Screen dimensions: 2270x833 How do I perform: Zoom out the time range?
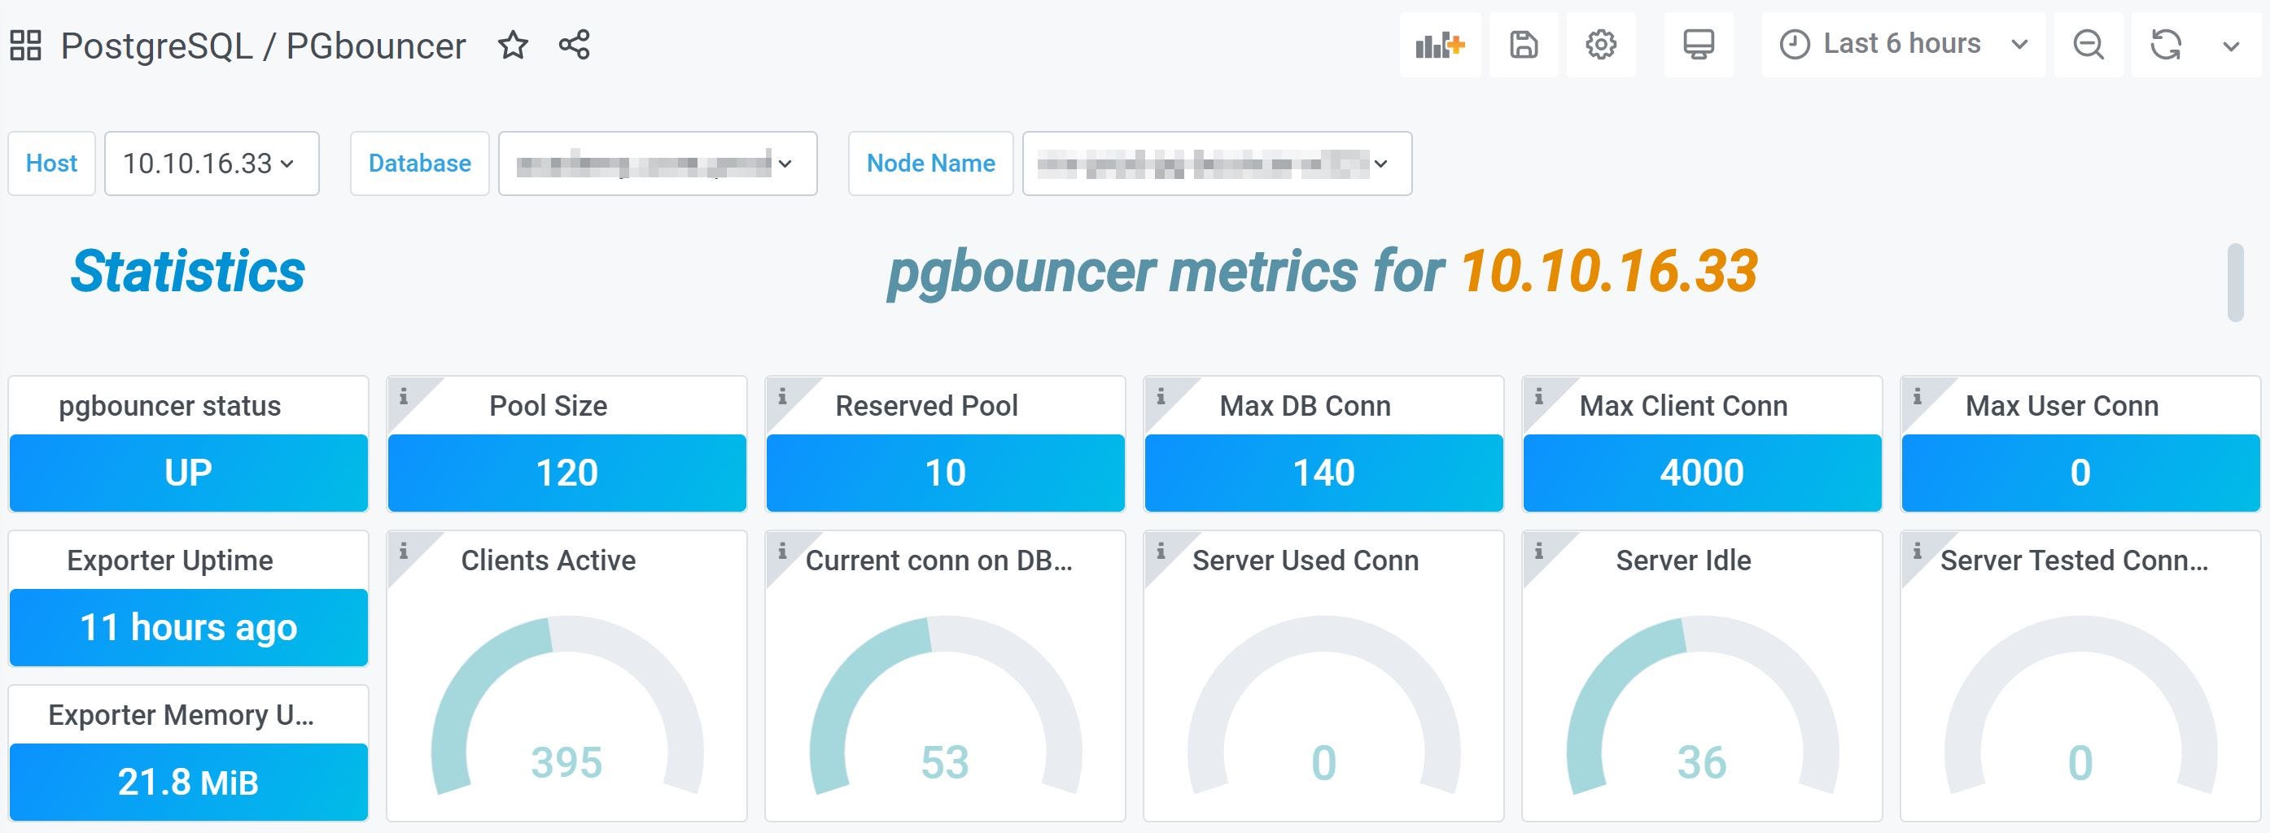[2088, 44]
